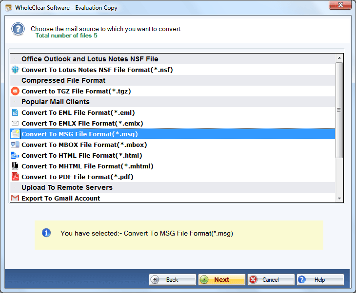Click the HTML file format icon

pos(15,155)
